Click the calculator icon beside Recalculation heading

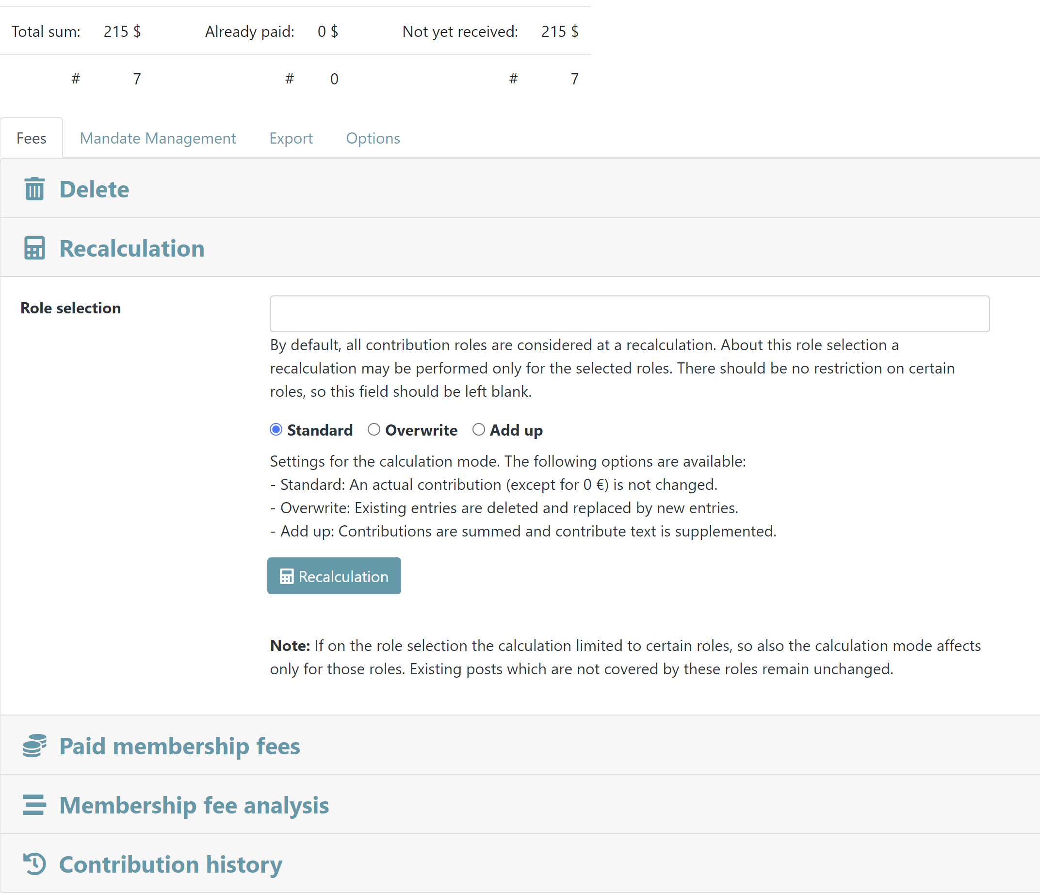(x=34, y=248)
